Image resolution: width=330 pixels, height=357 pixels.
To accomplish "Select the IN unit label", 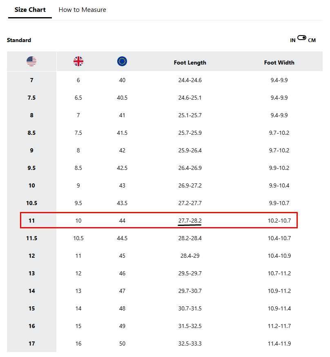I will click(x=293, y=40).
